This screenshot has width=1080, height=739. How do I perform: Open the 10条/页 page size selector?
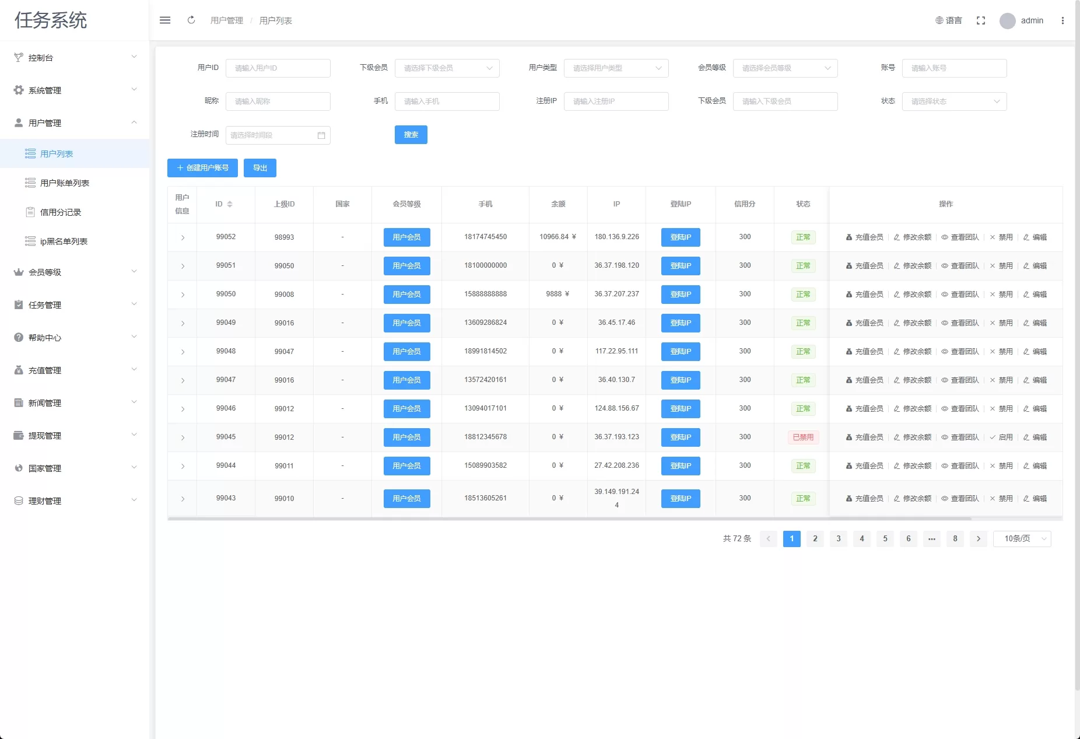pos(1022,539)
